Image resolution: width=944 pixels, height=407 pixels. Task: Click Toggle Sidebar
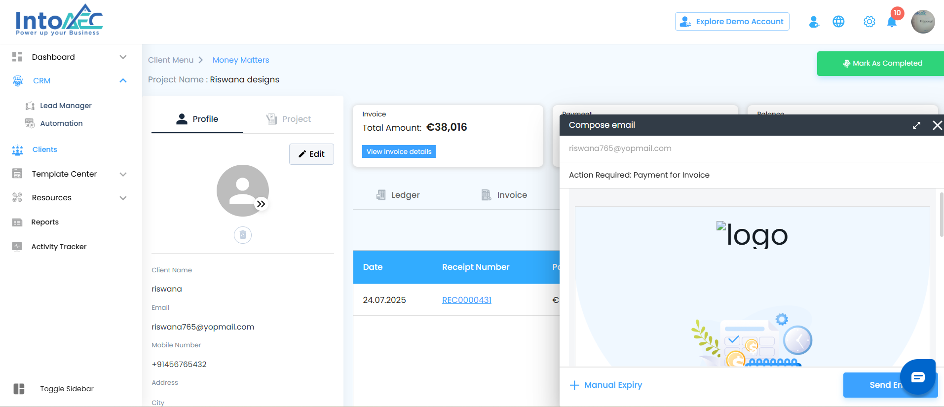[67, 389]
